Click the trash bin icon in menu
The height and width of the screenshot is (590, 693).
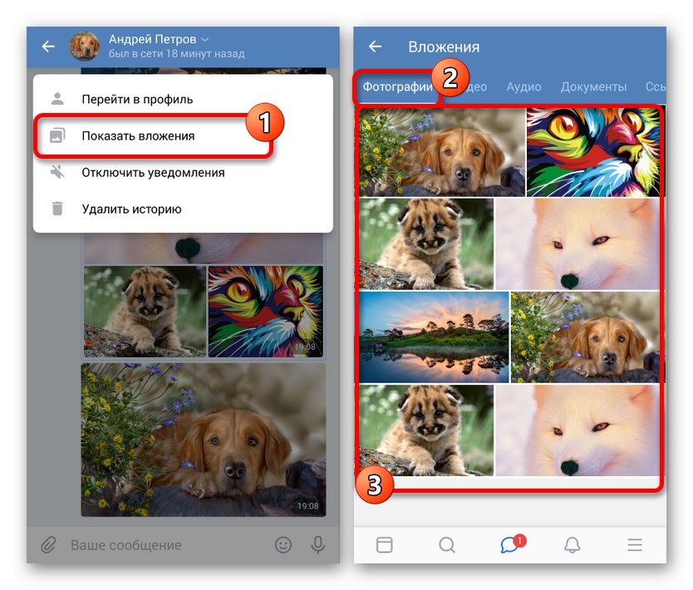click(x=57, y=208)
